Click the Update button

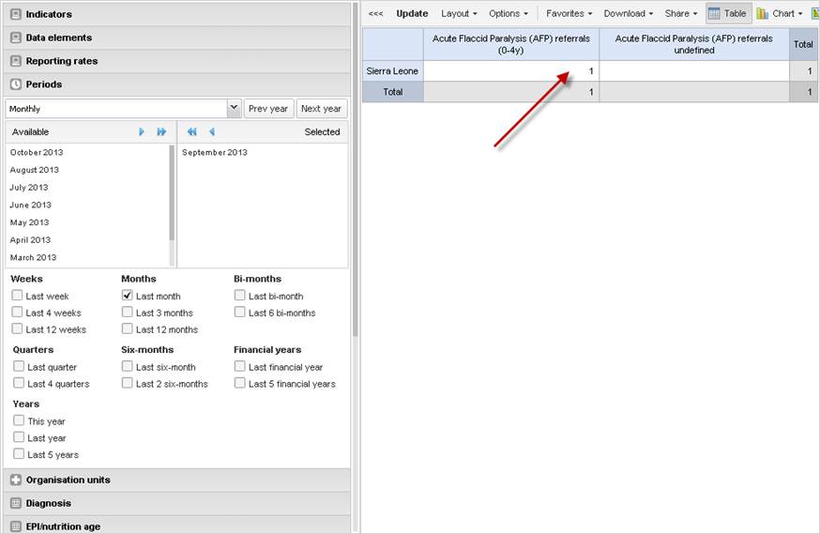412,14
